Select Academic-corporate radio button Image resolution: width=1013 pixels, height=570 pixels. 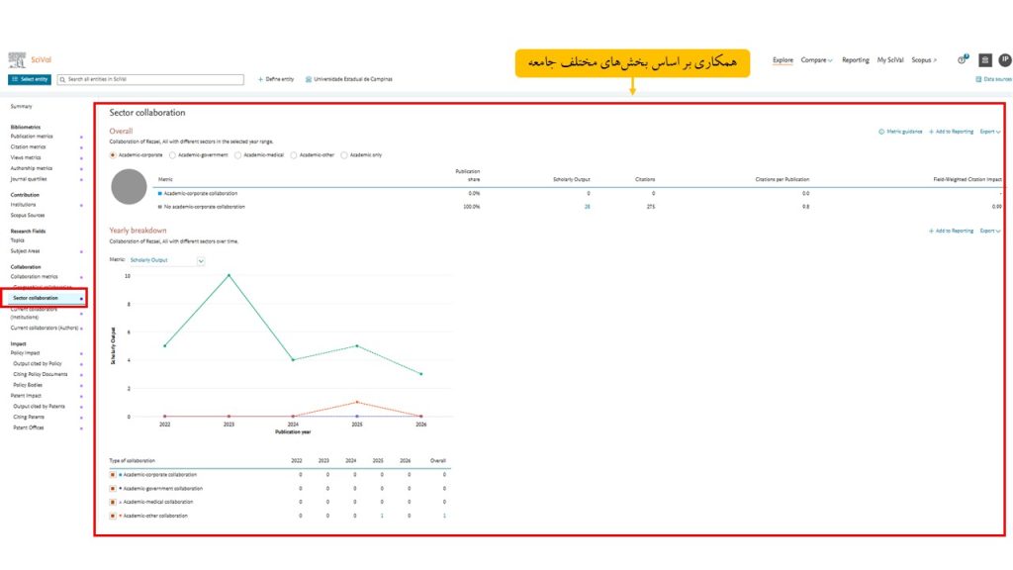[x=113, y=155]
